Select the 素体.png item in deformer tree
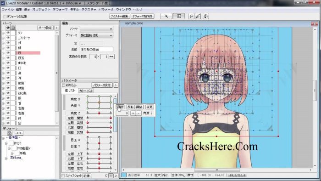 coord(16,158)
